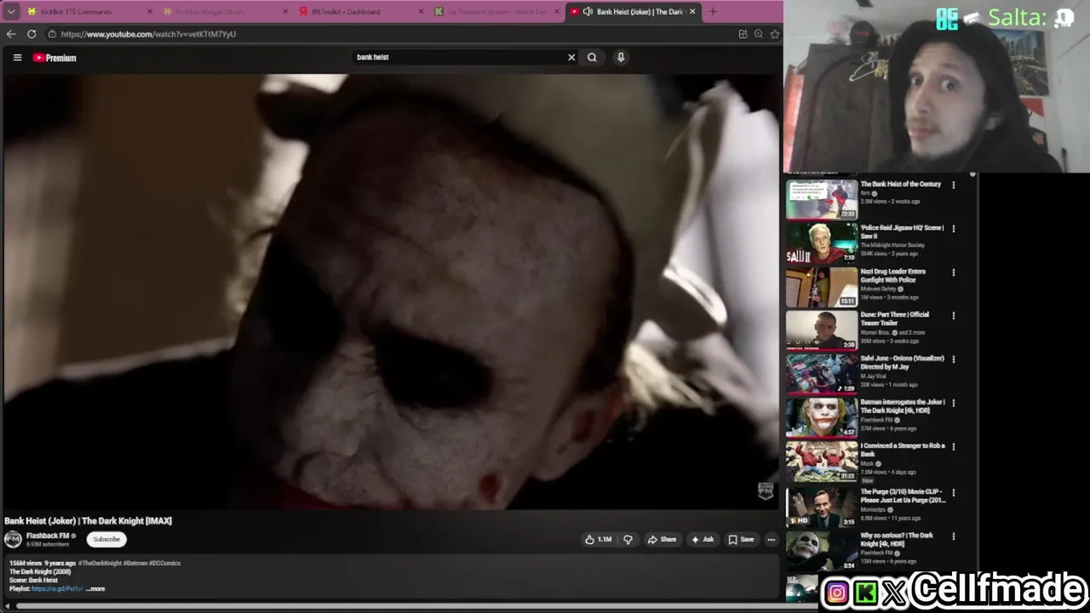Viewport: 1090px width, 613px height.
Task: Open the browser zoom magnifier icon
Action: point(759,34)
